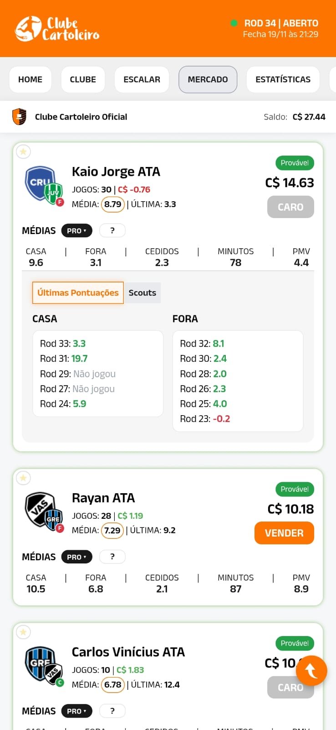Expand the PRO dropdown for Carlos Vinícius
Screen dimensions: 336x730
coord(76,711)
